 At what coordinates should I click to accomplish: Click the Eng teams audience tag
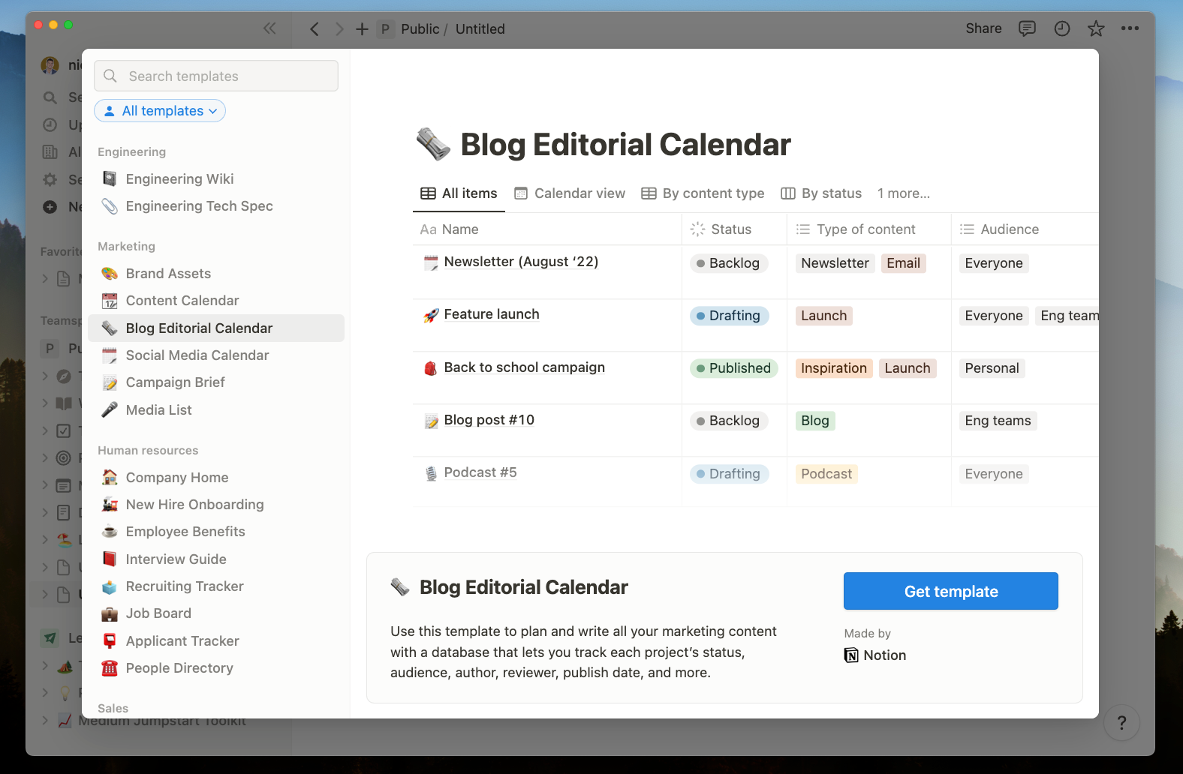(998, 421)
